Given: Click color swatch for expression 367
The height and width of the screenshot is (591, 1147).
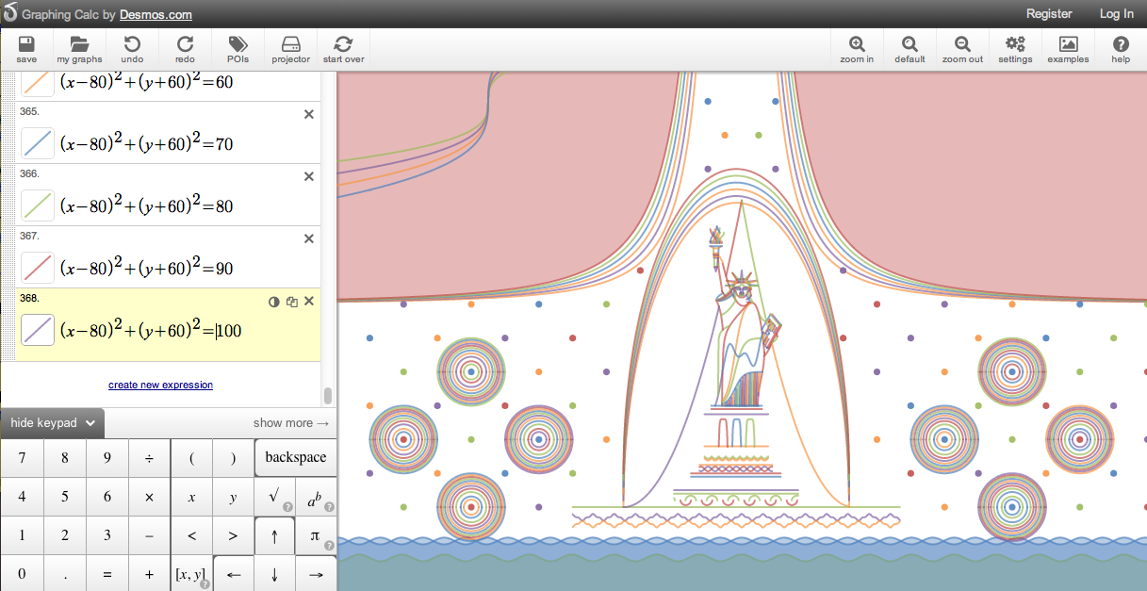Looking at the screenshot, I should pos(38,268).
